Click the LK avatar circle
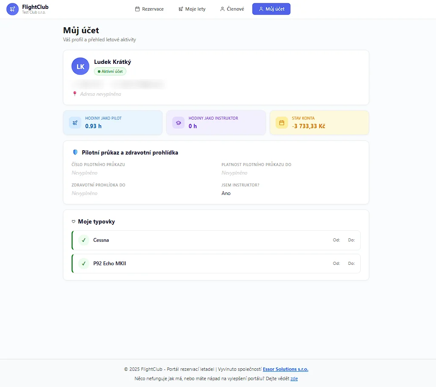 coord(80,66)
